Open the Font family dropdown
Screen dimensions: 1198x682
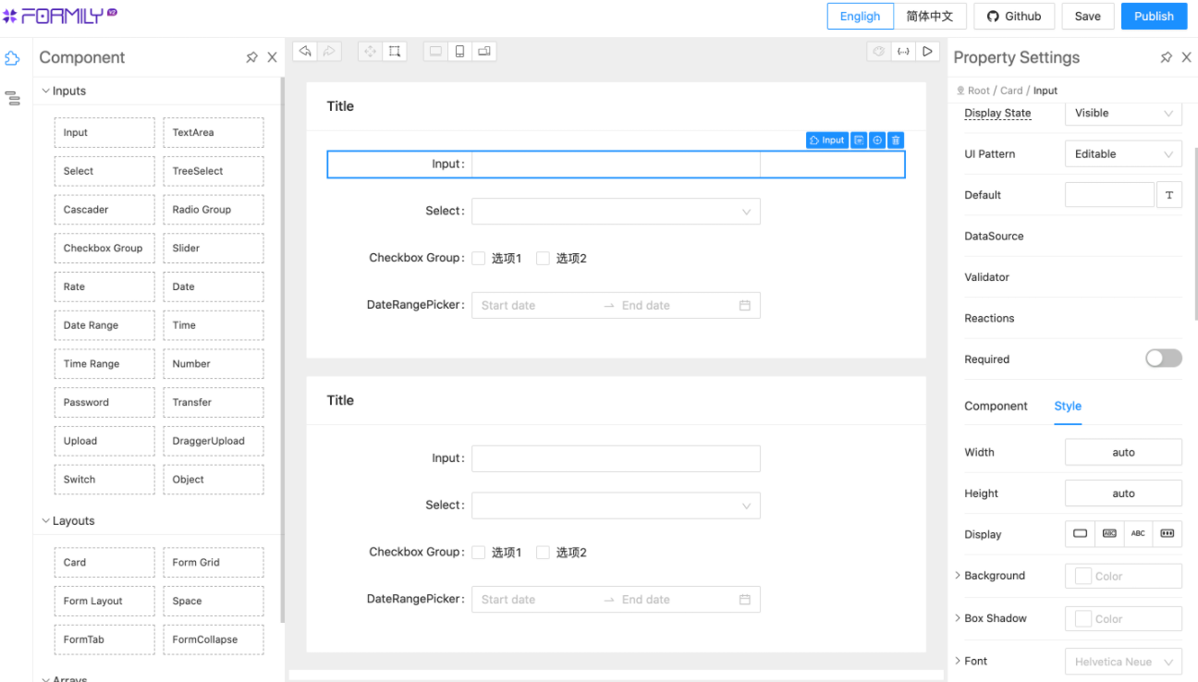pos(1123,662)
